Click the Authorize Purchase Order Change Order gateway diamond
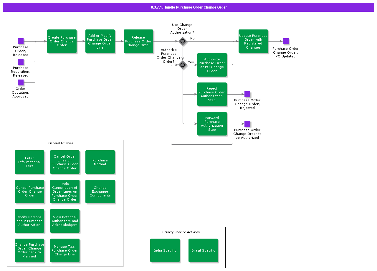The image size is (377, 271). coord(183,65)
